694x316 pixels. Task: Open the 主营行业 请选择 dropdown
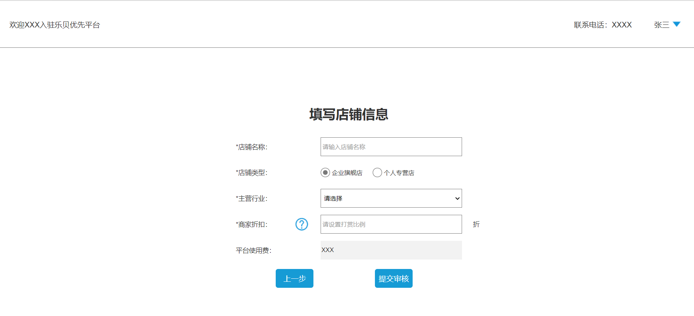tap(391, 198)
